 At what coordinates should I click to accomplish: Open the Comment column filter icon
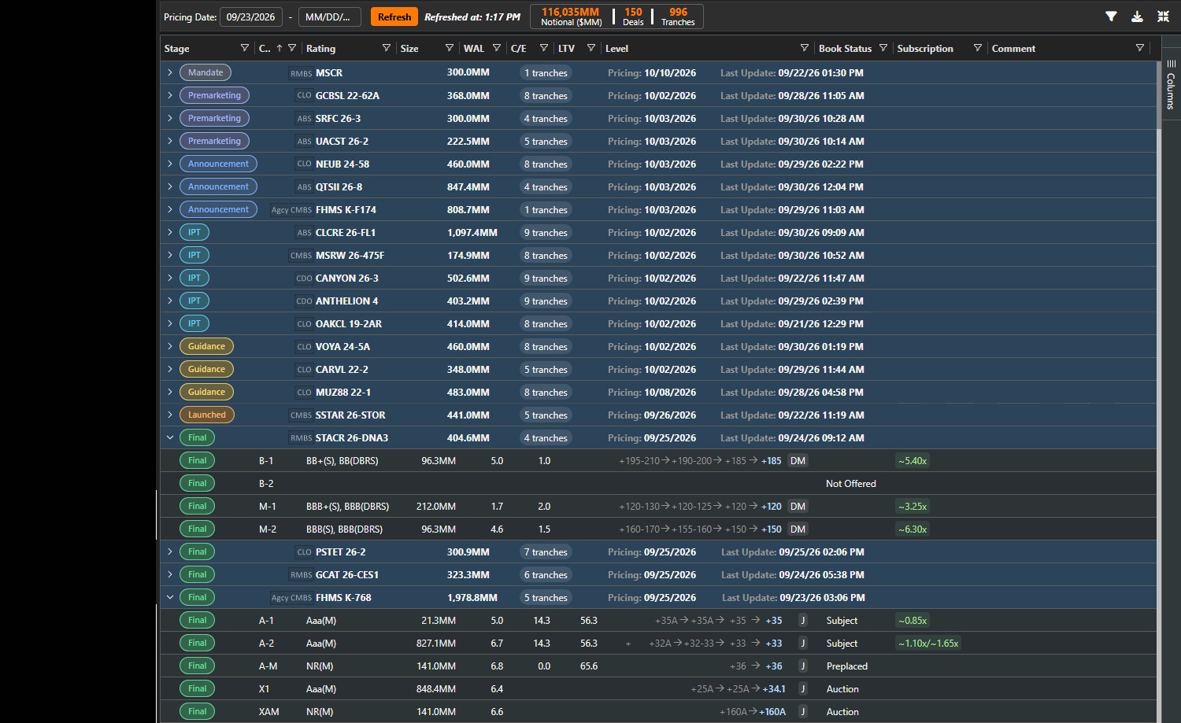pyautogui.click(x=1139, y=48)
